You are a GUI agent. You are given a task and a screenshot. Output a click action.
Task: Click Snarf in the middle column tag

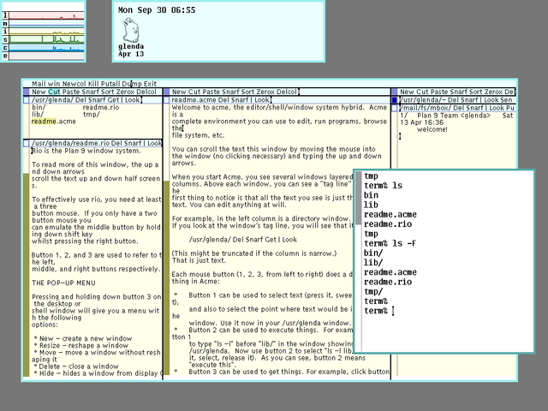(x=229, y=92)
